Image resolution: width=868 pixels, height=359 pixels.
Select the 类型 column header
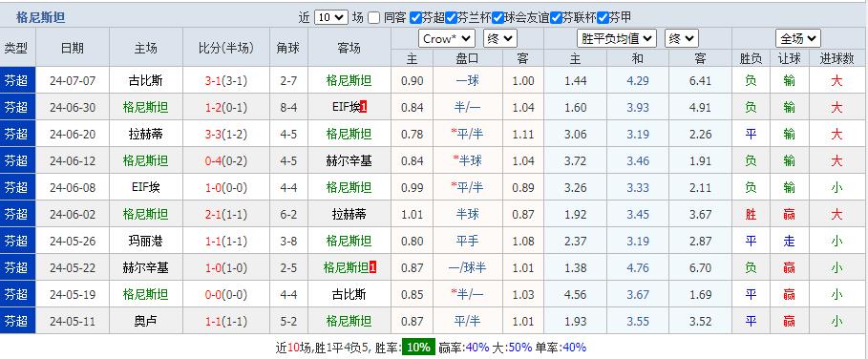17,48
